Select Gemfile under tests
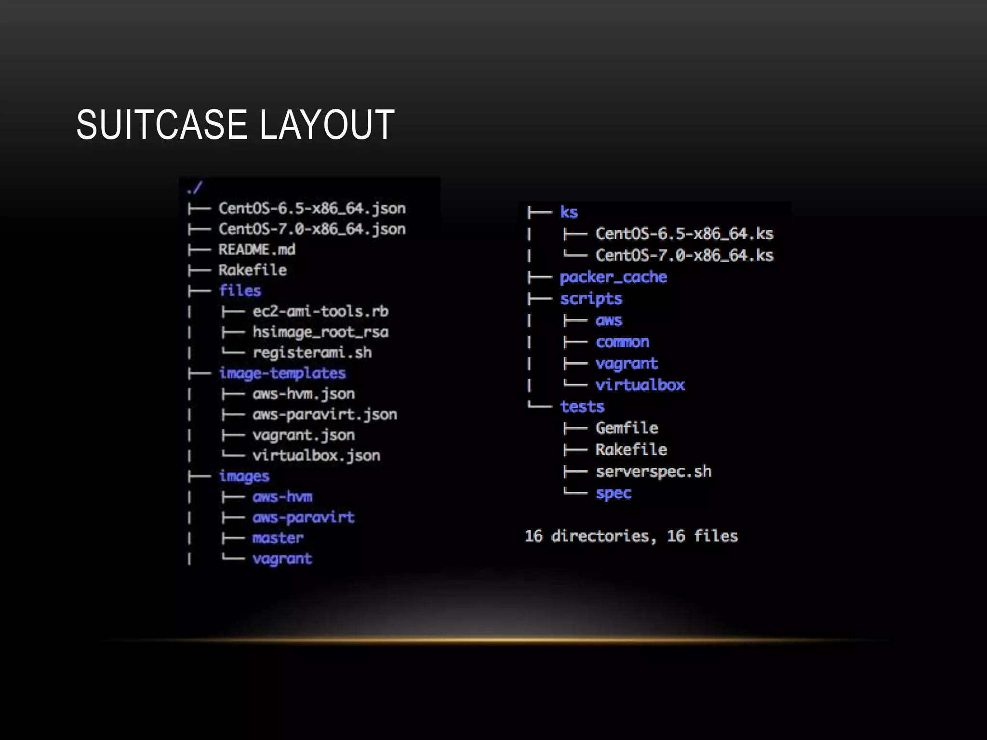The width and height of the screenshot is (987, 740). tap(627, 428)
